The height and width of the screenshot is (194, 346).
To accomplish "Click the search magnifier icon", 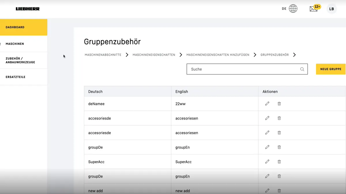I will [x=302, y=69].
